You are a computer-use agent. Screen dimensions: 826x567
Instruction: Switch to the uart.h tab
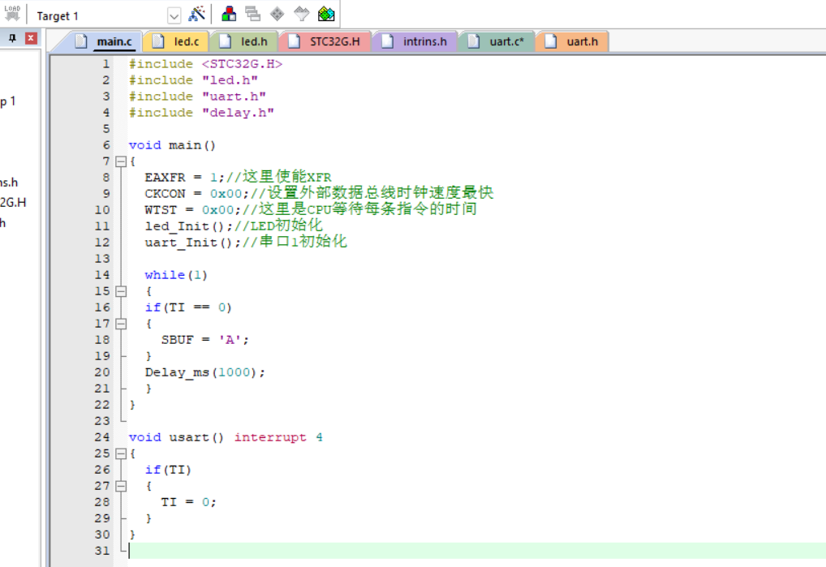(573, 41)
